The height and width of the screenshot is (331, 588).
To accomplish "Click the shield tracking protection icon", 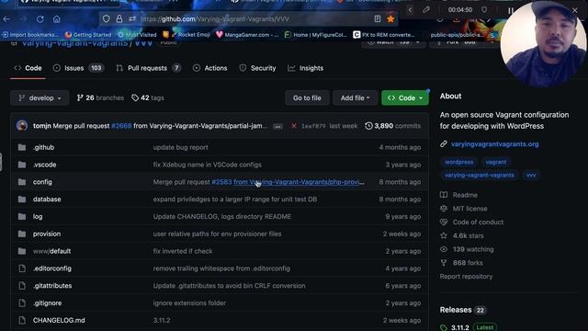I will pyautogui.click(x=107, y=18).
